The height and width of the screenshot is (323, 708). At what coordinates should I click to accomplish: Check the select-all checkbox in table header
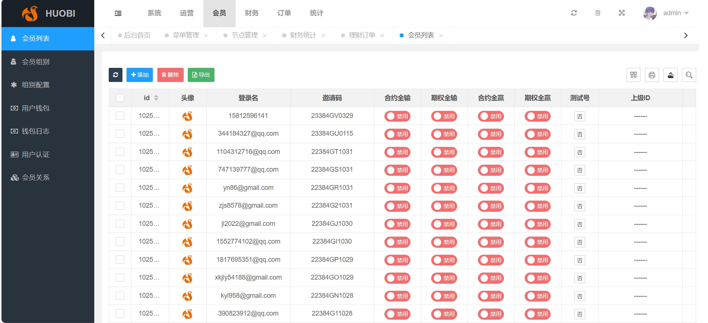[120, 98]
